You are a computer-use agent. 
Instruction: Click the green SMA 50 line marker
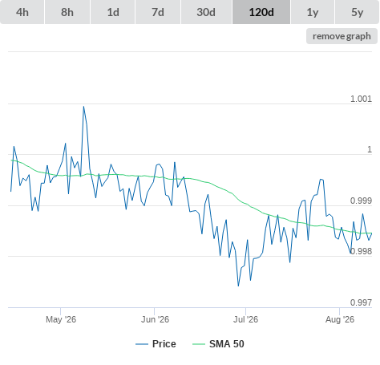(199, 344)
